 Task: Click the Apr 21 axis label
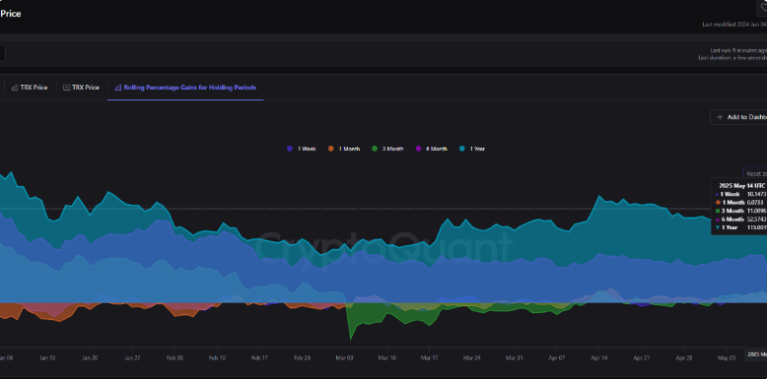coord(641,358)
